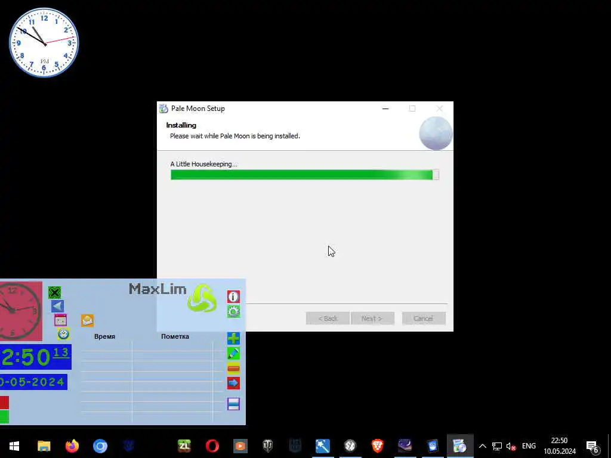Click the blue plus add icon in MaxLim
The image size is (611, 458).
point(233,338)
